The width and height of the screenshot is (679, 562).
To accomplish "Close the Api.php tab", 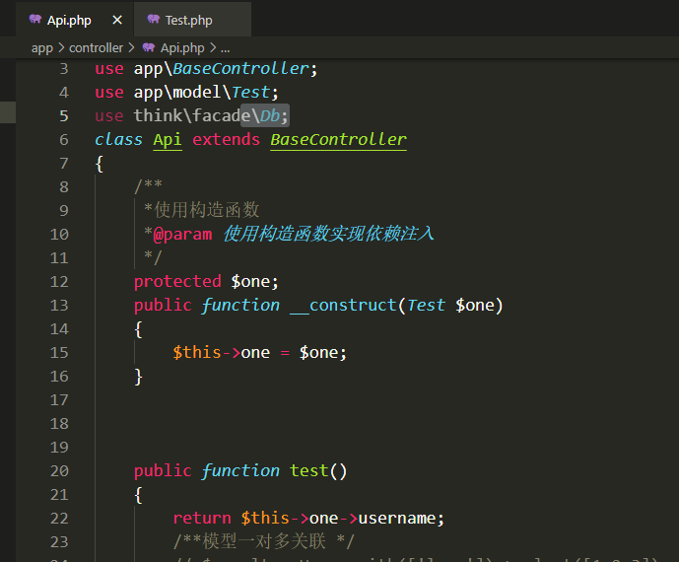I will pyautogui.click(x=117, y=20).
